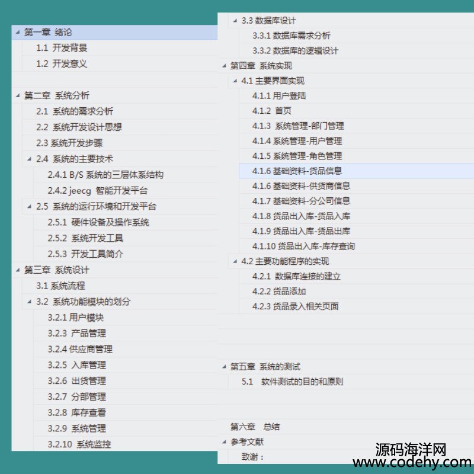Open 2.5.3 开发工具简介
Image resolution: width=474 pixels, height=474 pixels.
85,254
